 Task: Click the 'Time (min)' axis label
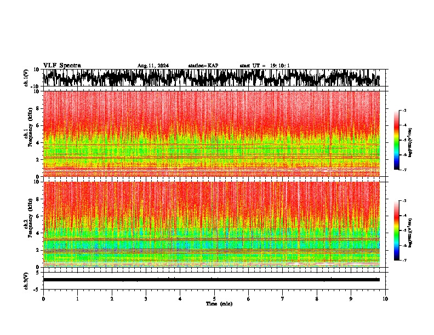coord(219,304)
